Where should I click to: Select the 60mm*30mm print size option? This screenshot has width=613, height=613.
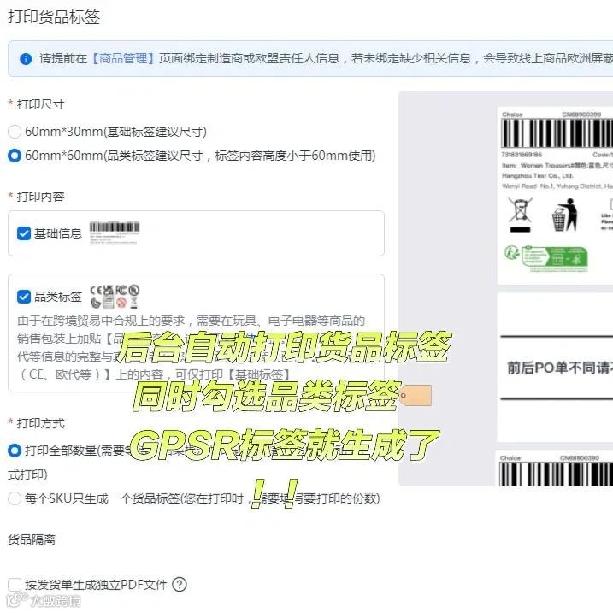point(15,132)
